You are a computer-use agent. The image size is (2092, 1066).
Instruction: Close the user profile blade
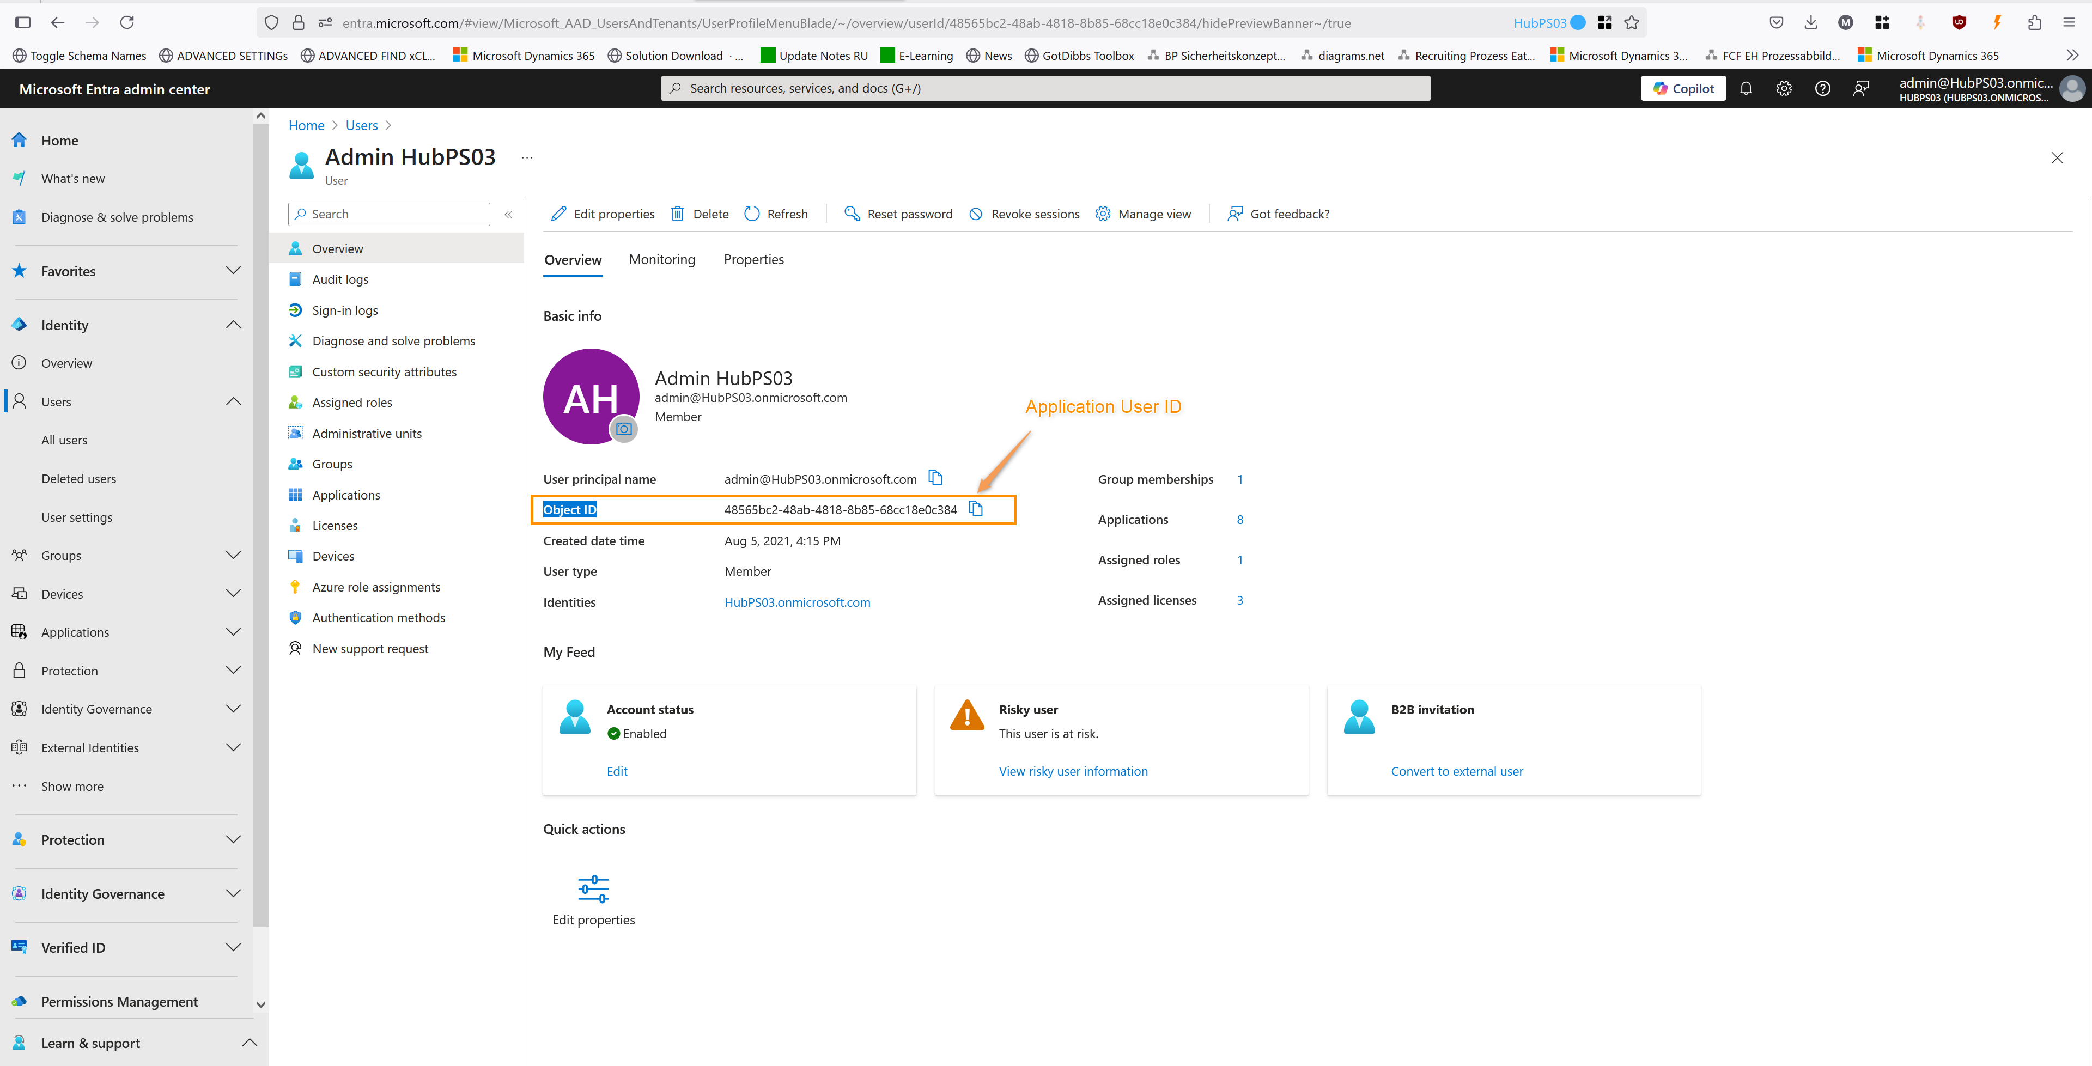click(2056, 157)
